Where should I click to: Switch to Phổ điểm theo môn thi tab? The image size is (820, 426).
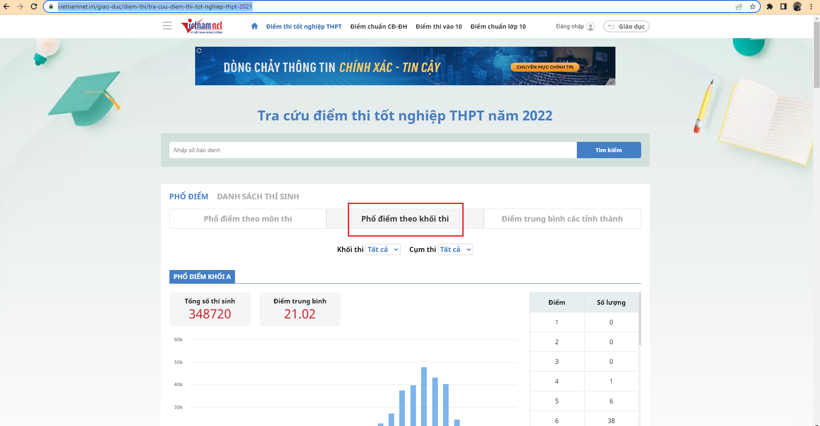(x=247, y=219)
